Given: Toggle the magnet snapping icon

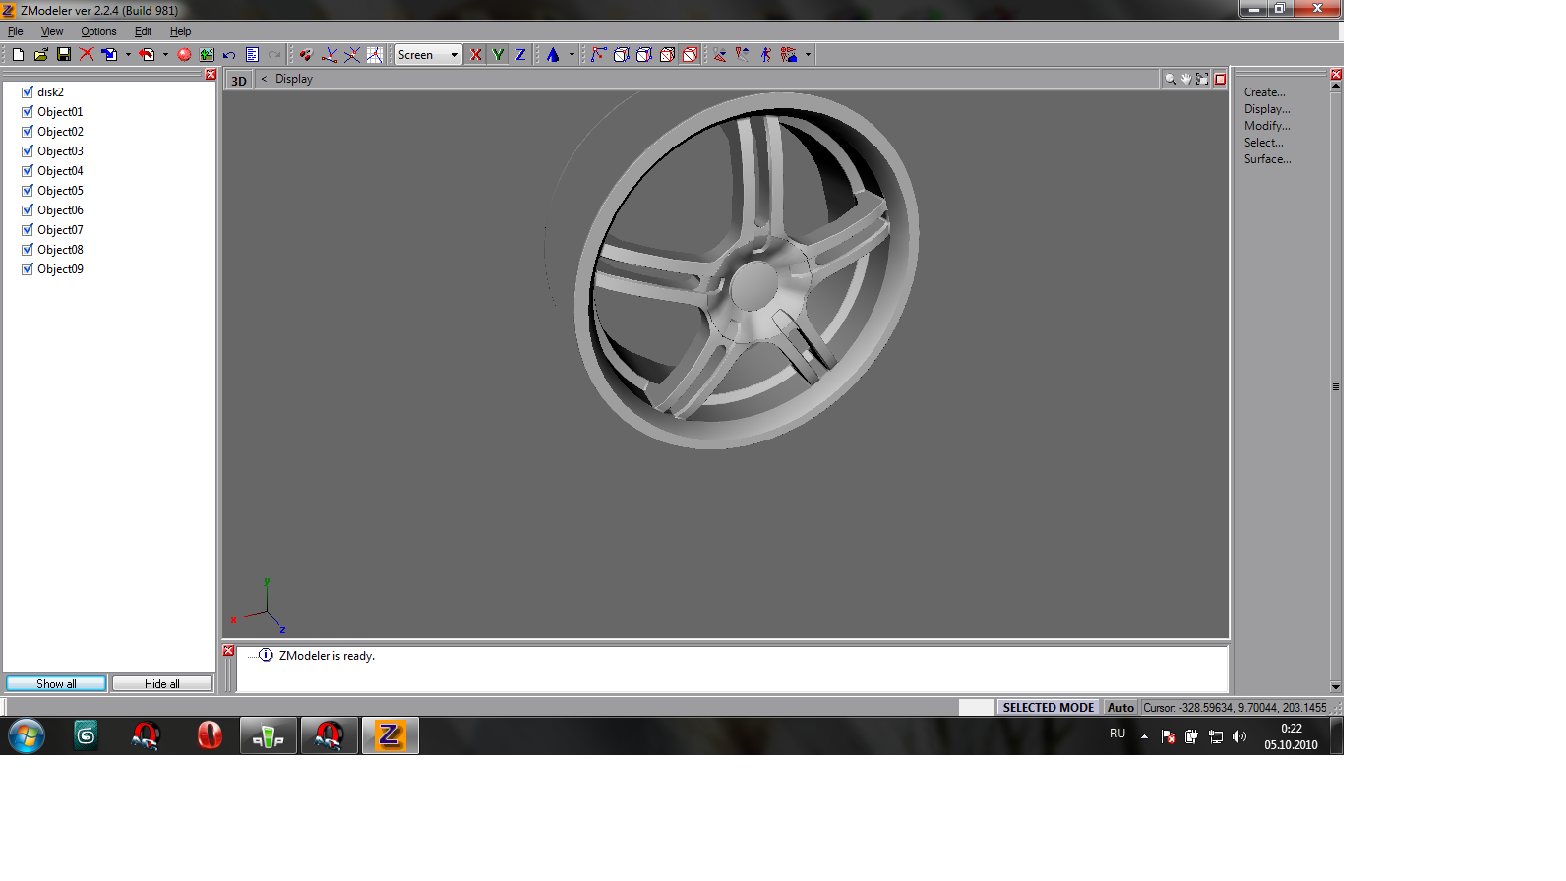Looking at the screenshot, I should (306, 55).
